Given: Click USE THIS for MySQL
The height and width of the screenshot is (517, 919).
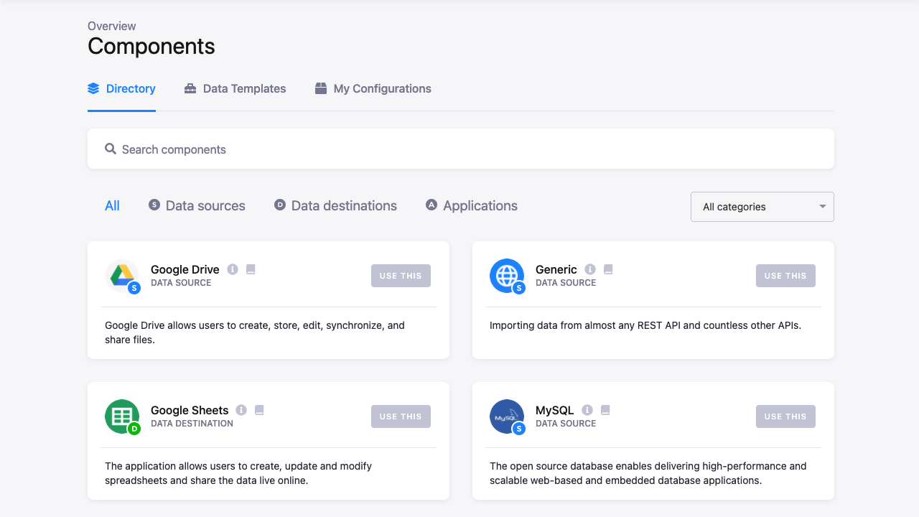Looking at the screenshot, I should pos(785,416).
